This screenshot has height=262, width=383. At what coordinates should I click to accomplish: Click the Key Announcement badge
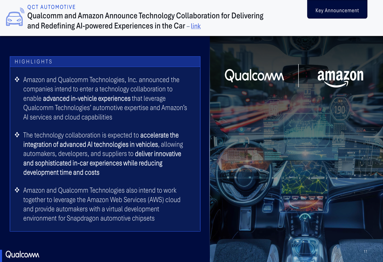click(x=337, y=10)
